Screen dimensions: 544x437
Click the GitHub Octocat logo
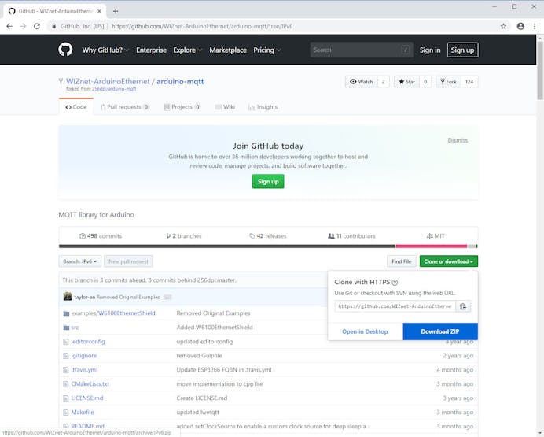coord(65,50)
